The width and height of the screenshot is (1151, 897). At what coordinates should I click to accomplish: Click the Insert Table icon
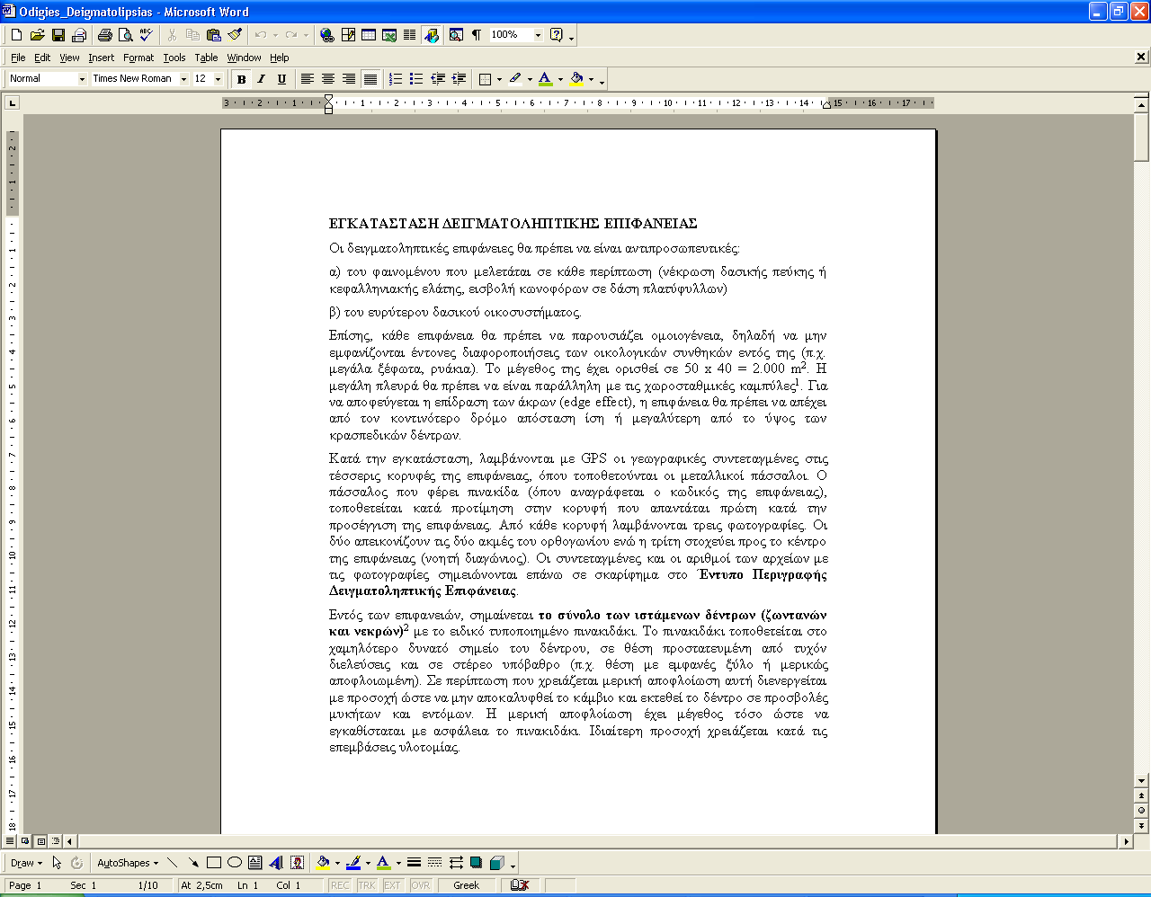(x=368, y=35)
